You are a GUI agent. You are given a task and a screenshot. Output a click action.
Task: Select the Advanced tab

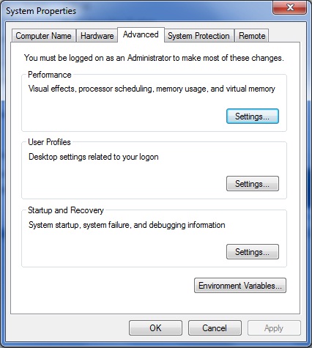coord(141,34)
